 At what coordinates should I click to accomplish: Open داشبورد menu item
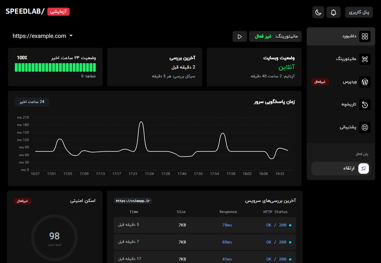pyautogui.click(x=341, y=36)
